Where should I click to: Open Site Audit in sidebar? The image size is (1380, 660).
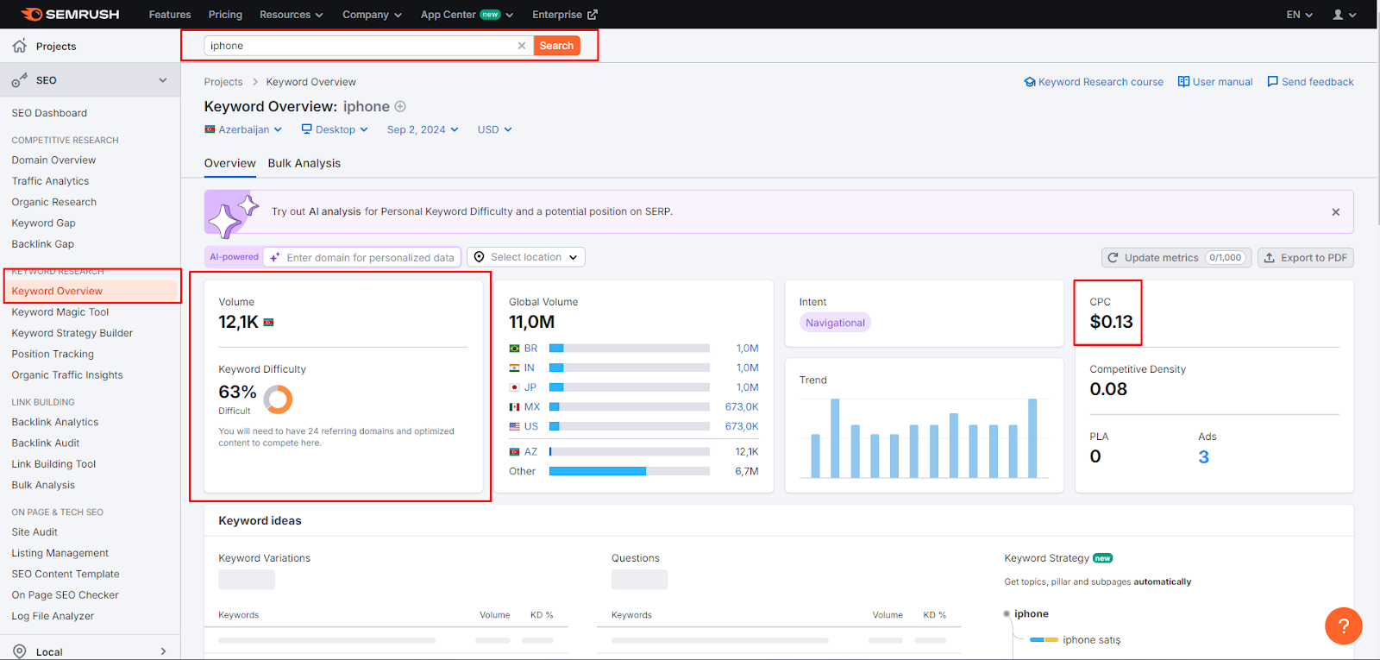point(34,532)
